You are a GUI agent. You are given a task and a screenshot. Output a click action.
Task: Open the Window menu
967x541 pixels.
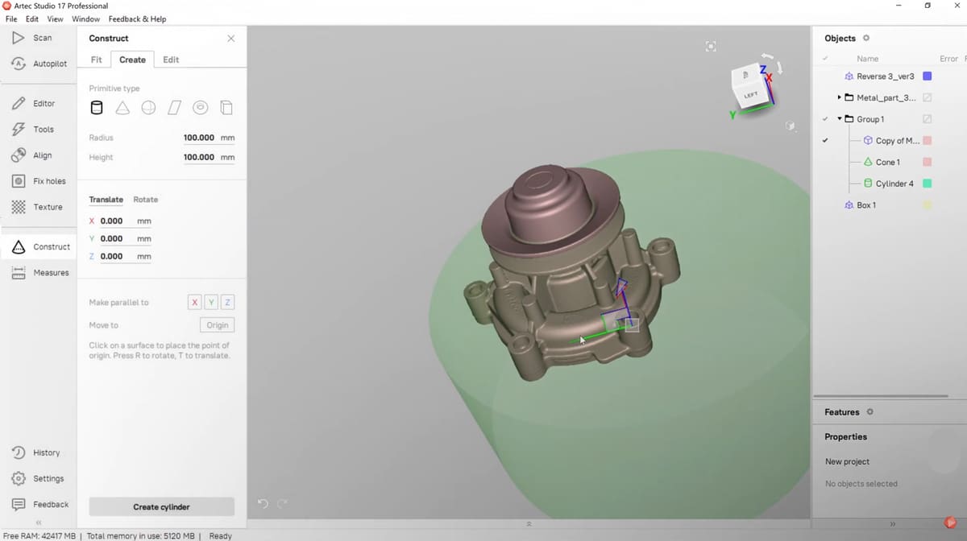click(86, 19)
